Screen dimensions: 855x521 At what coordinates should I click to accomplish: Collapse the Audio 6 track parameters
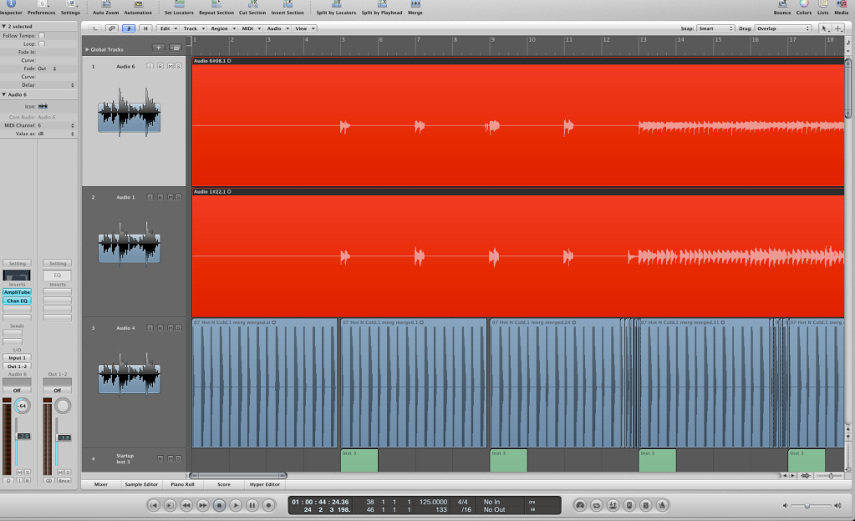[4, 94]
